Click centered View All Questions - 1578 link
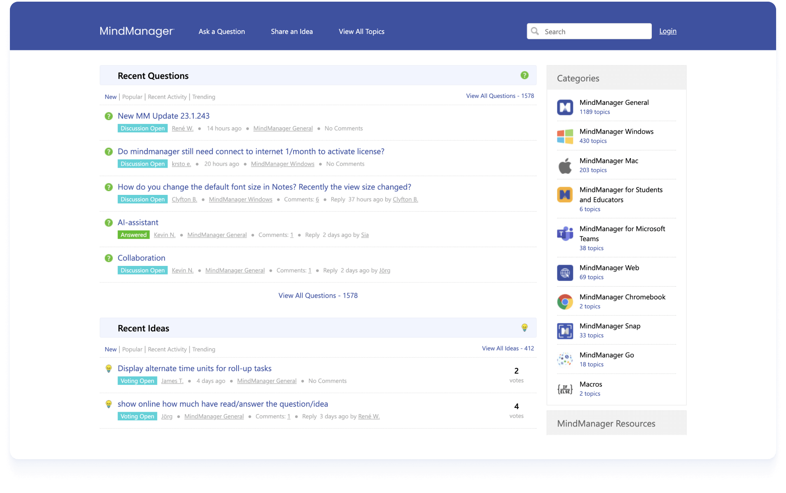Screen dimensions: 786x493 (318, 296)
